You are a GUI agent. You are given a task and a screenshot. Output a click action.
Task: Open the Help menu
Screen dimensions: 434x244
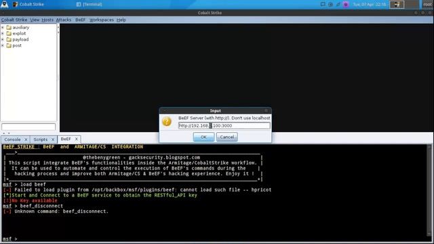tap(121, 20)
